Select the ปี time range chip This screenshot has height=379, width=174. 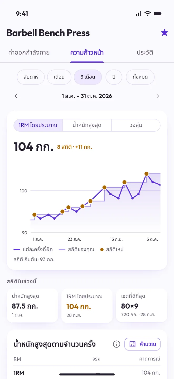114,77
